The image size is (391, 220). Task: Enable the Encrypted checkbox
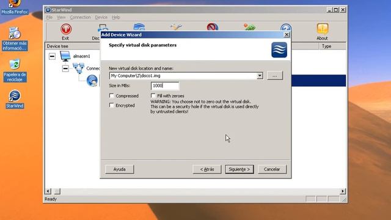[111, 105]
